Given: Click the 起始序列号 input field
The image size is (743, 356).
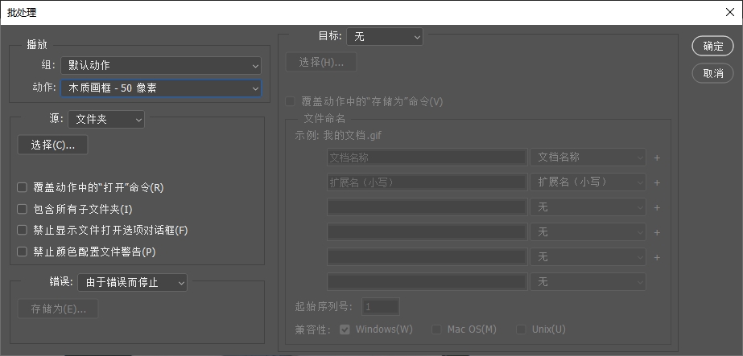Looking at the screenshot, I should click(x=381, y=307).
